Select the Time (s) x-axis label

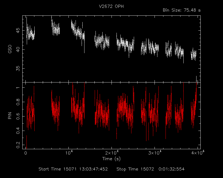(111, 159)
